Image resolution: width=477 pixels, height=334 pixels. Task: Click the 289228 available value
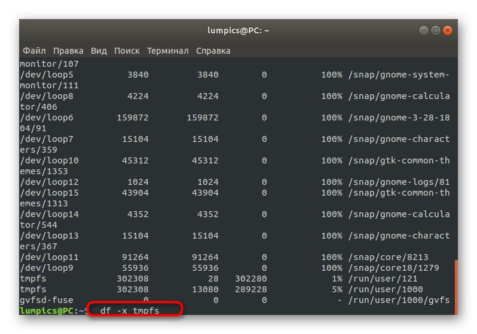(250, 289)
